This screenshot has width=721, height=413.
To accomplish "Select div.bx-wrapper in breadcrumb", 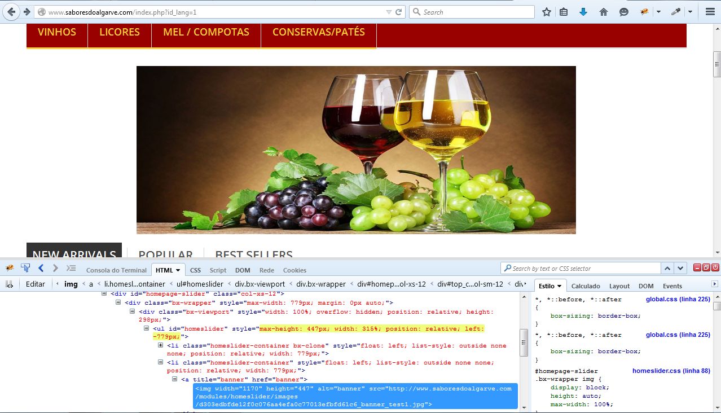I will point(321,284).
